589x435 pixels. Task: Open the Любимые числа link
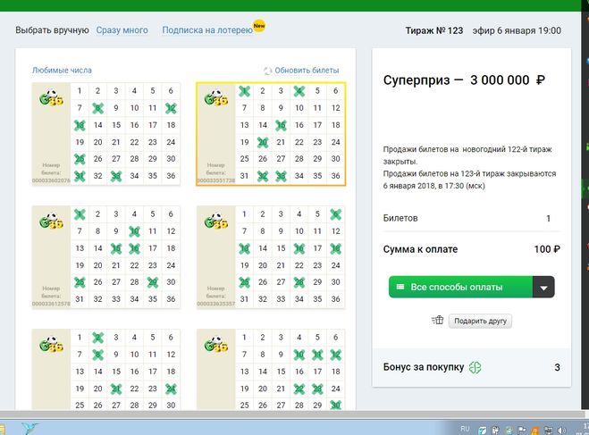(62, 70)
